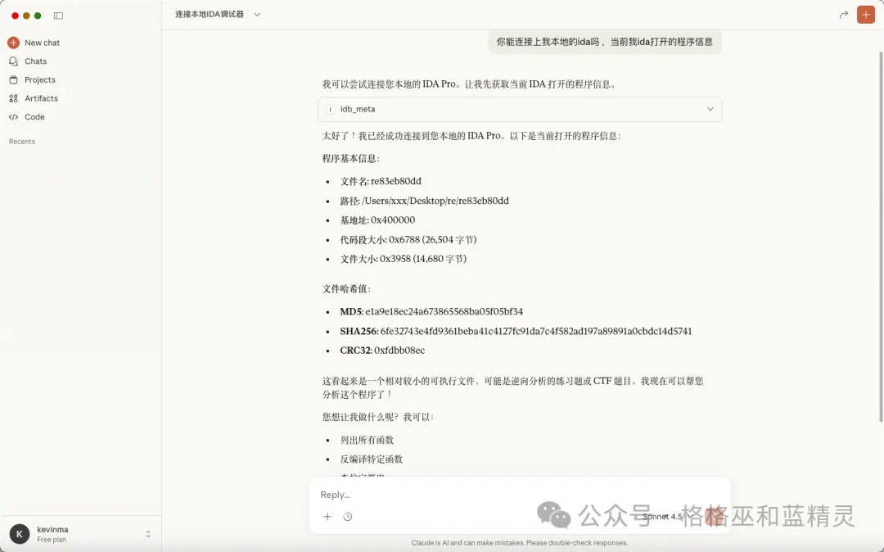This screenshot has height=552, width=884.
Task: Click the file size 0x3958 line
Action: click(x=403, y=259)
